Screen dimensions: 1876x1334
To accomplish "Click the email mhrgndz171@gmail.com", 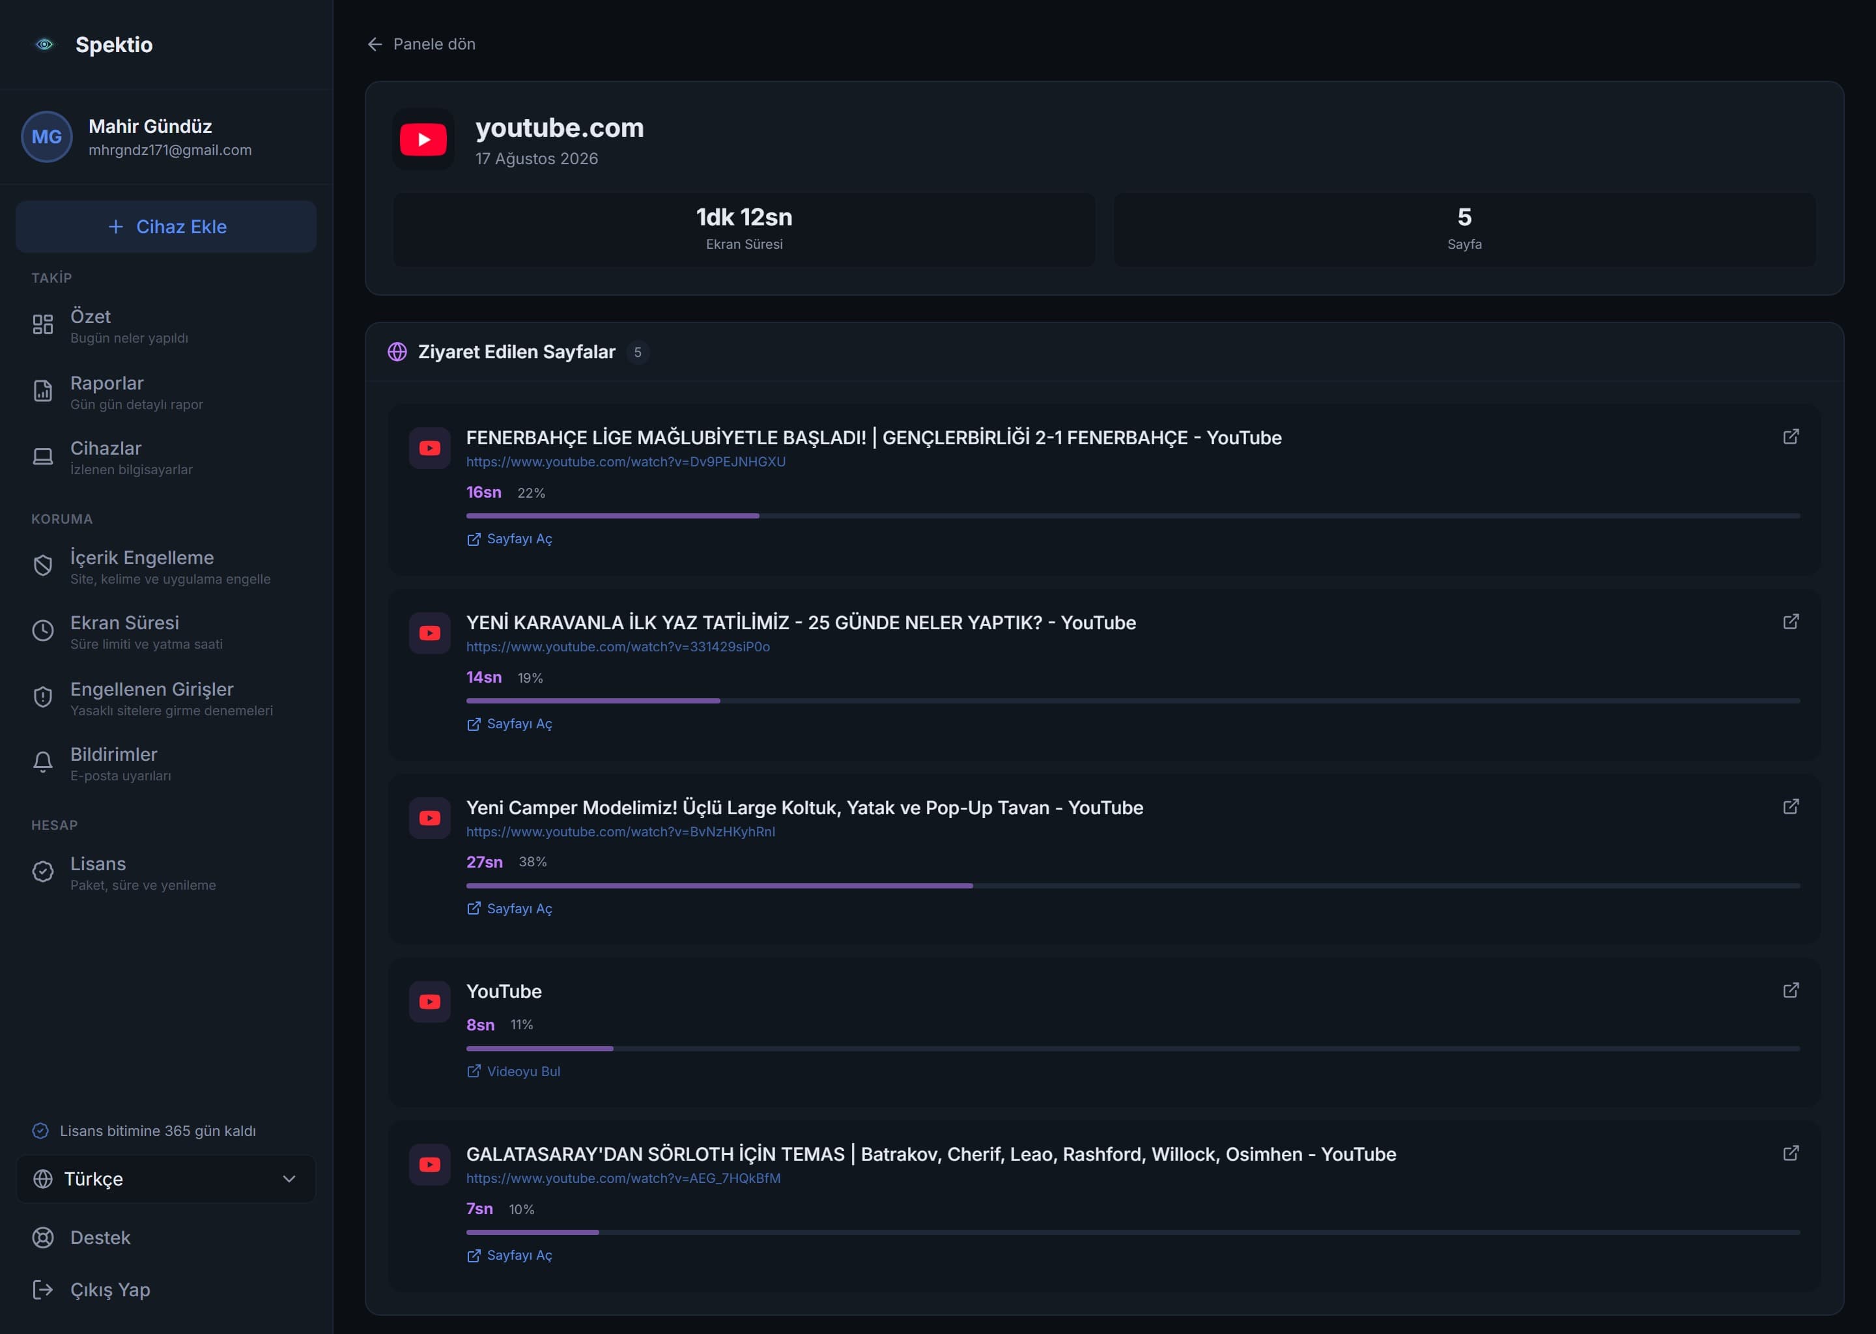I will click(170, 150).
